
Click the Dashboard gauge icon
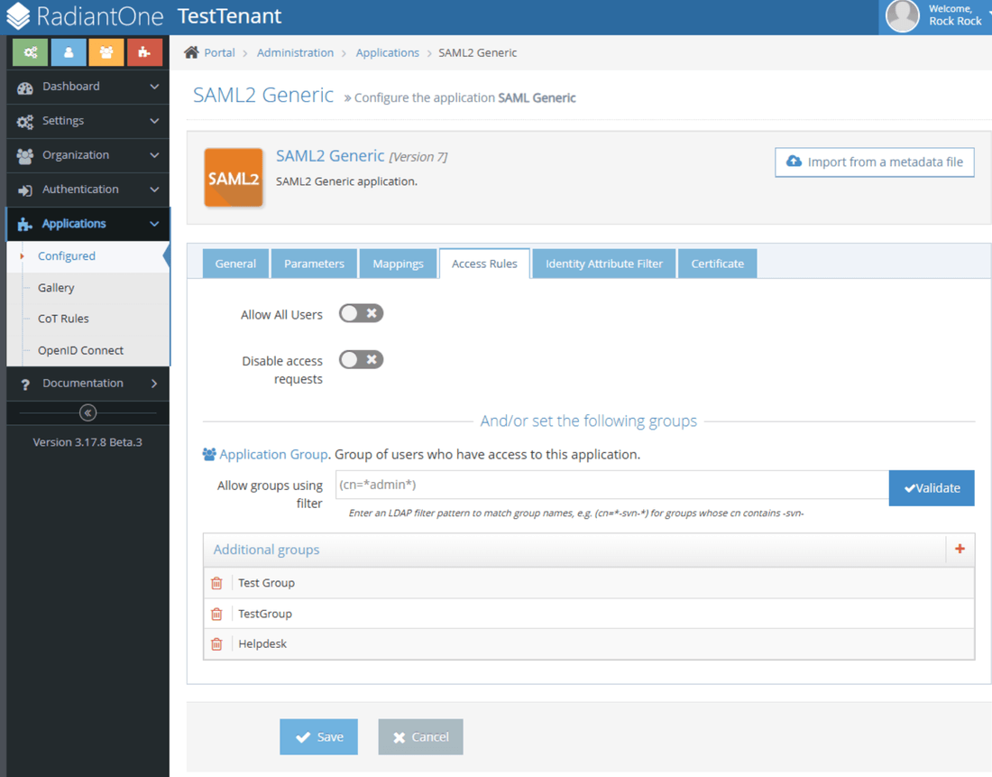coord(25,88)
